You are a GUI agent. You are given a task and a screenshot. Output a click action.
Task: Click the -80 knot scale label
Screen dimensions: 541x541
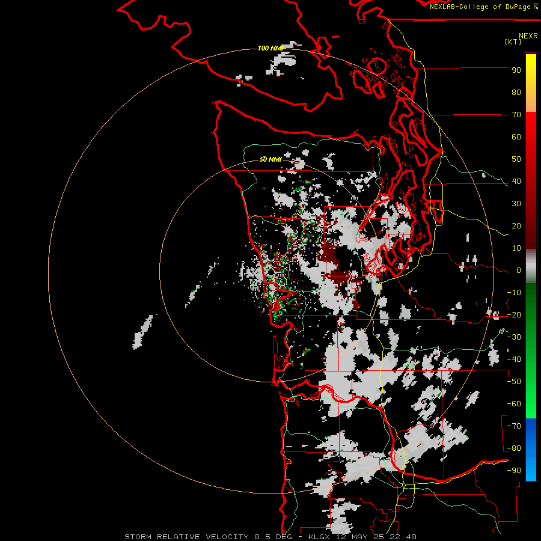(x=514, y=448)
